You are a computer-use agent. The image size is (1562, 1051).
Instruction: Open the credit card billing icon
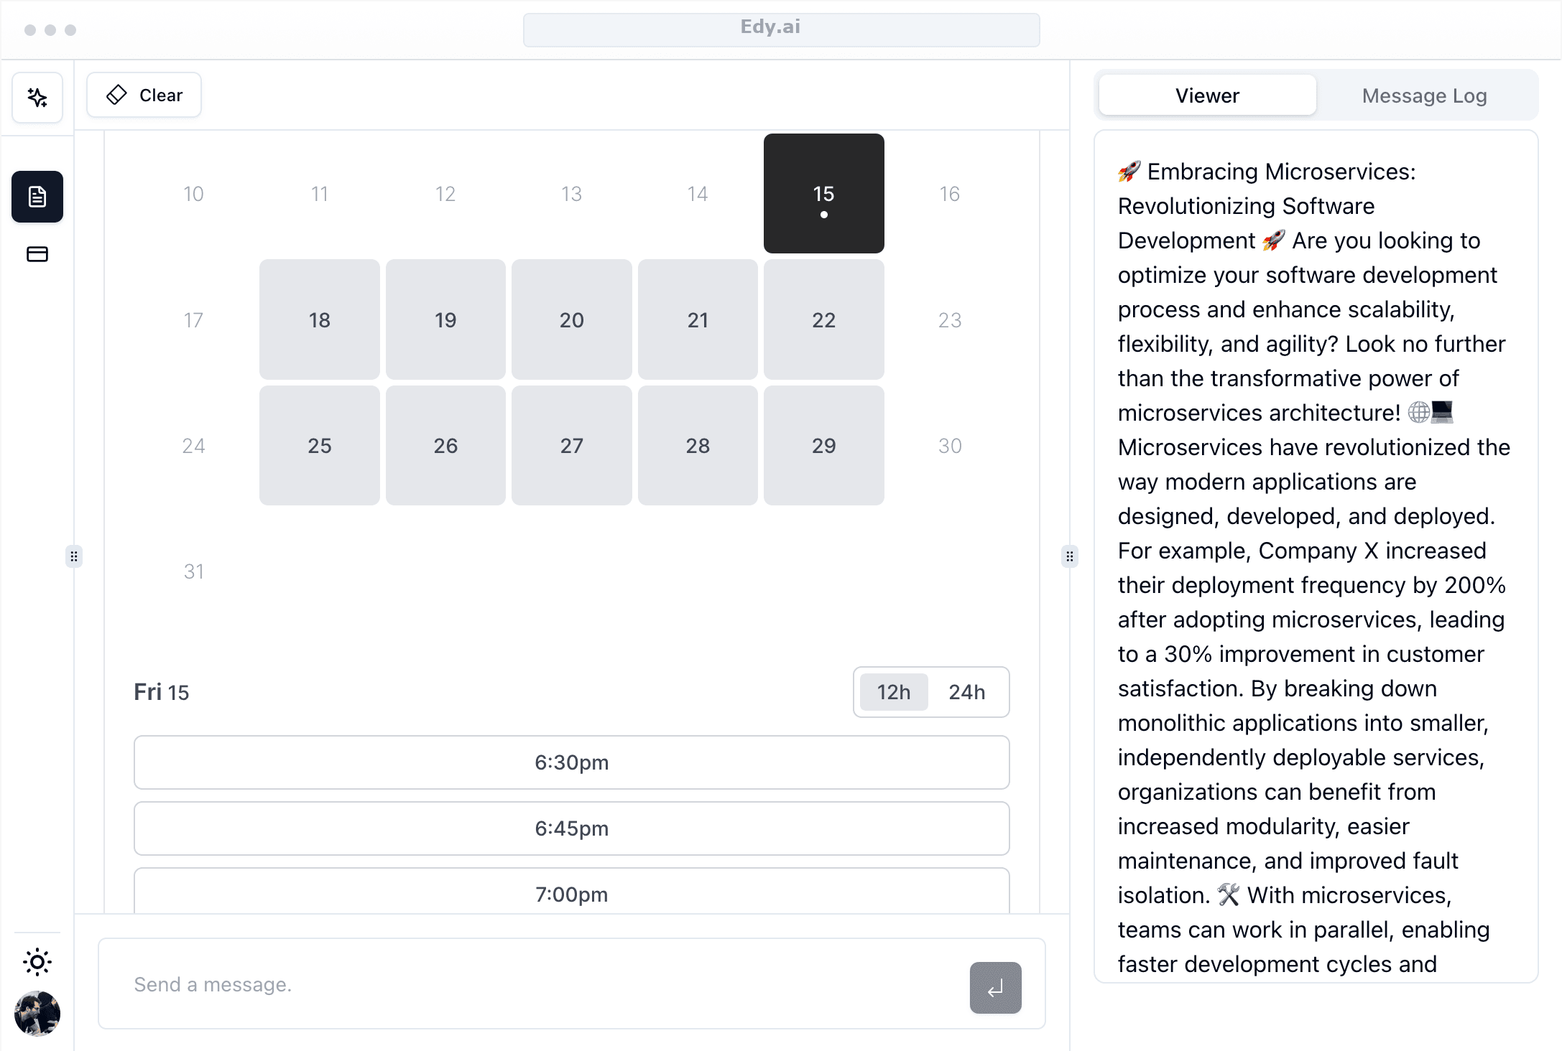(37, 254)
